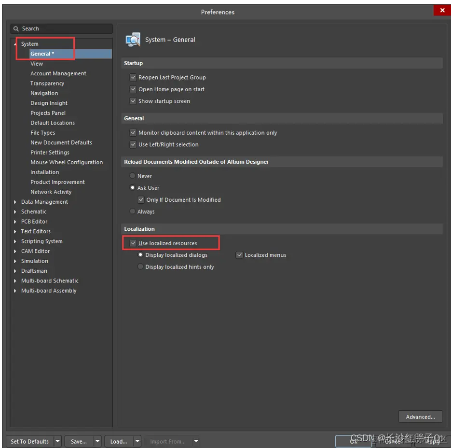Select the Ask User radio button

click(x=132, y=187)
